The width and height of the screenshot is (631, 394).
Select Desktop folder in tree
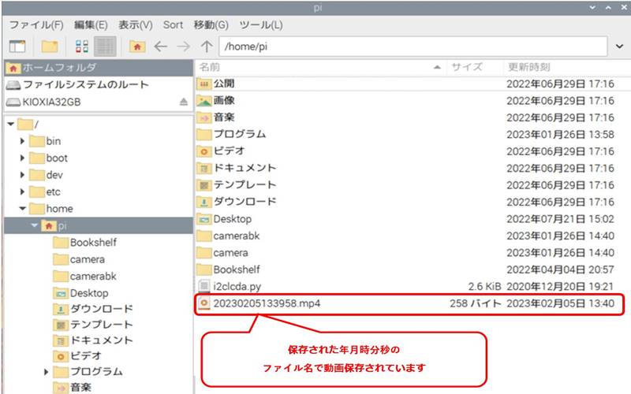click(81, 293)
